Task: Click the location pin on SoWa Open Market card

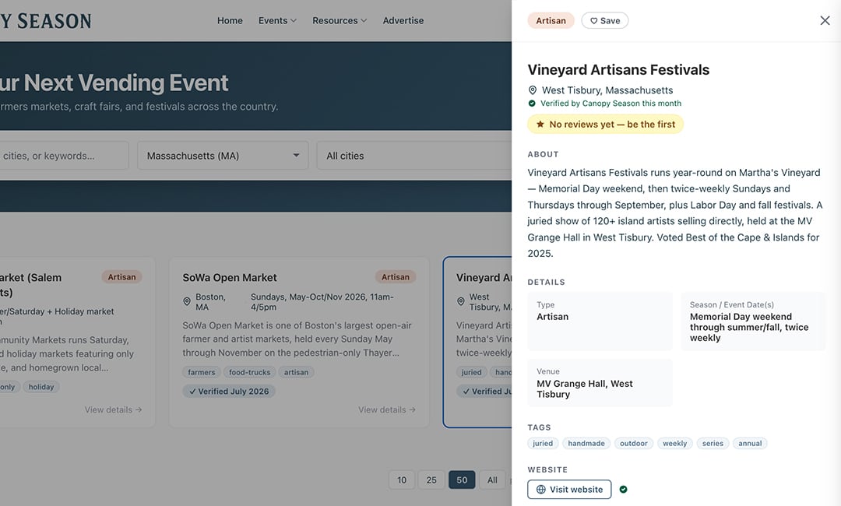Action: click(187, 301)
